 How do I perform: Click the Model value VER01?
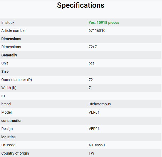94,112
